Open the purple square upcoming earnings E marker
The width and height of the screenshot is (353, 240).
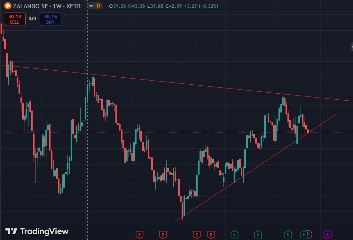coord(327,234)
